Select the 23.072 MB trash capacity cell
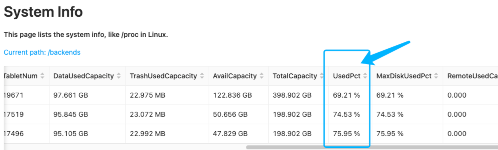Screen dimensions: 498x150 click(147, 115)
